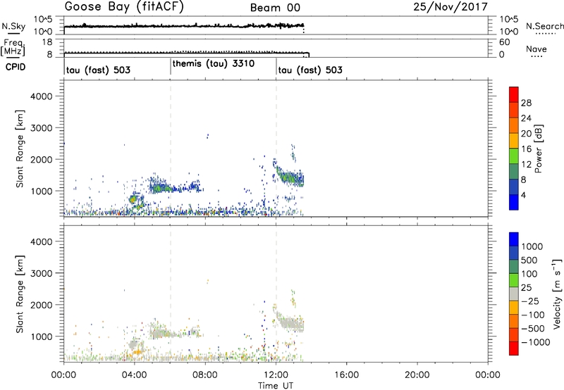Image resolution: width=564 pixels, height=390 pixels.
Task: Pick the light green 12–16 dB Power segment
Action: (514, 156)
